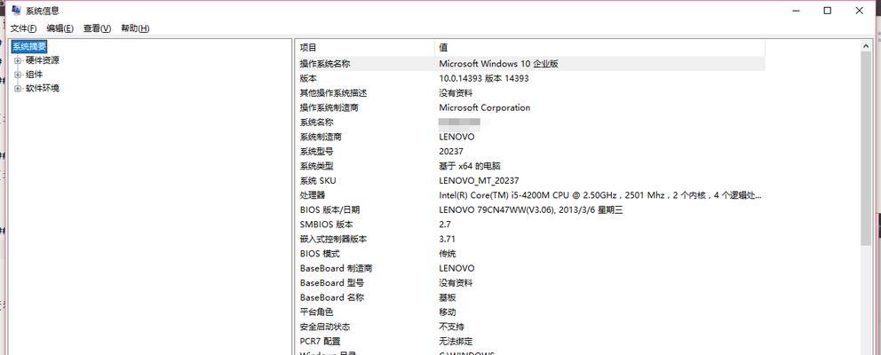The width and height of the screenshot is (881, 355).
Task: Select the BaseBoard 型号 row
Action: pyautogui.click(x=530, y=283)
